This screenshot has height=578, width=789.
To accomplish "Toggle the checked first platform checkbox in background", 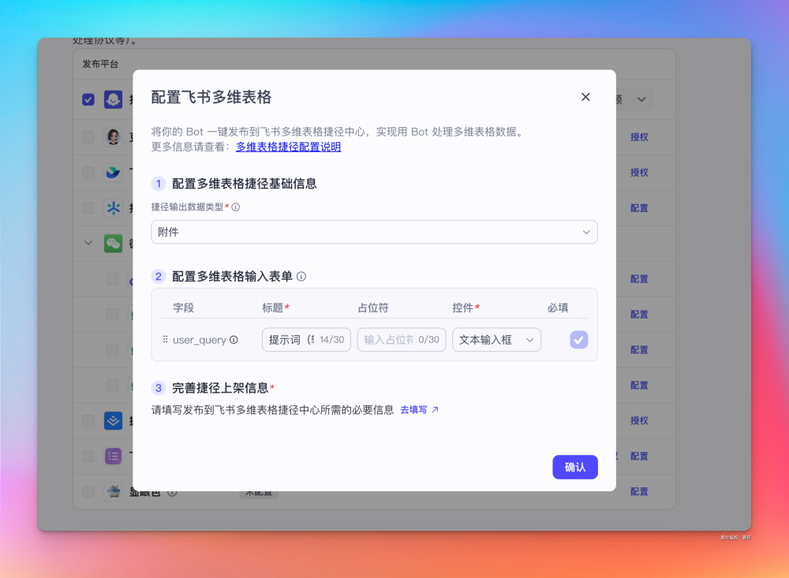I will click(x=88, y=99).
